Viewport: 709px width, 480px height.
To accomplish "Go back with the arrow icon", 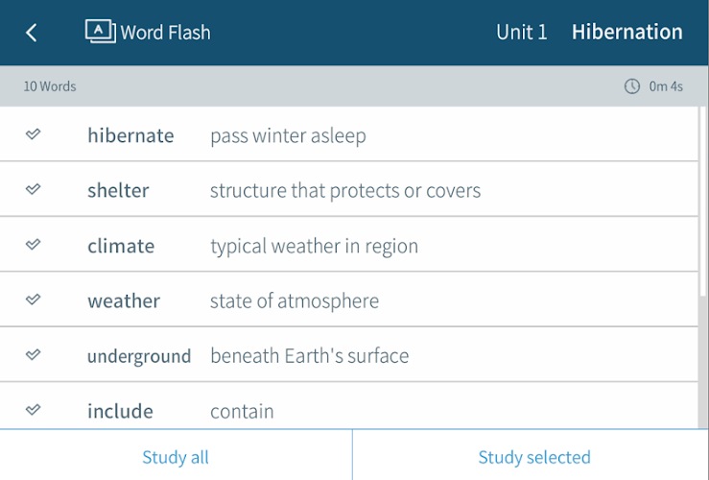I will 32,33.
